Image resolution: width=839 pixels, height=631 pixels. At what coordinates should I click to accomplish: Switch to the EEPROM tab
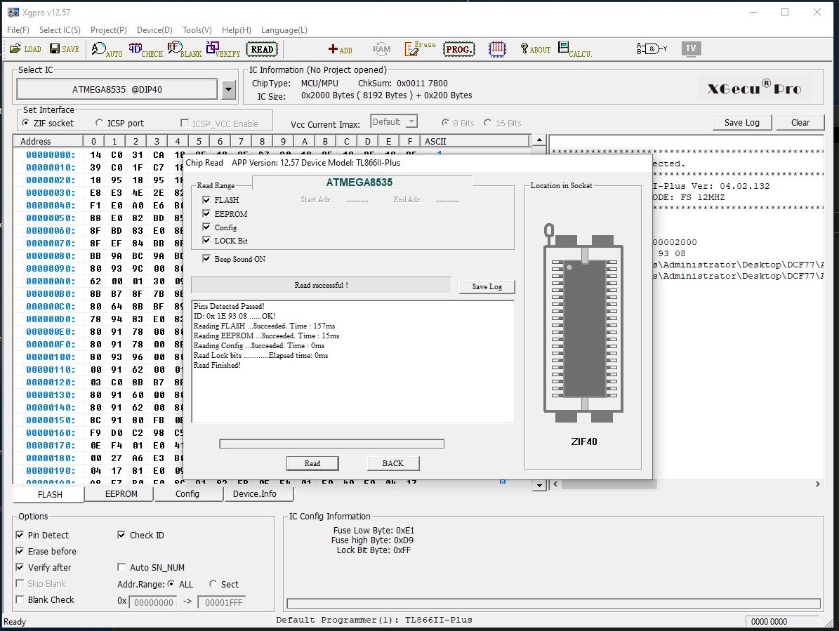click(x=121, y=493)
